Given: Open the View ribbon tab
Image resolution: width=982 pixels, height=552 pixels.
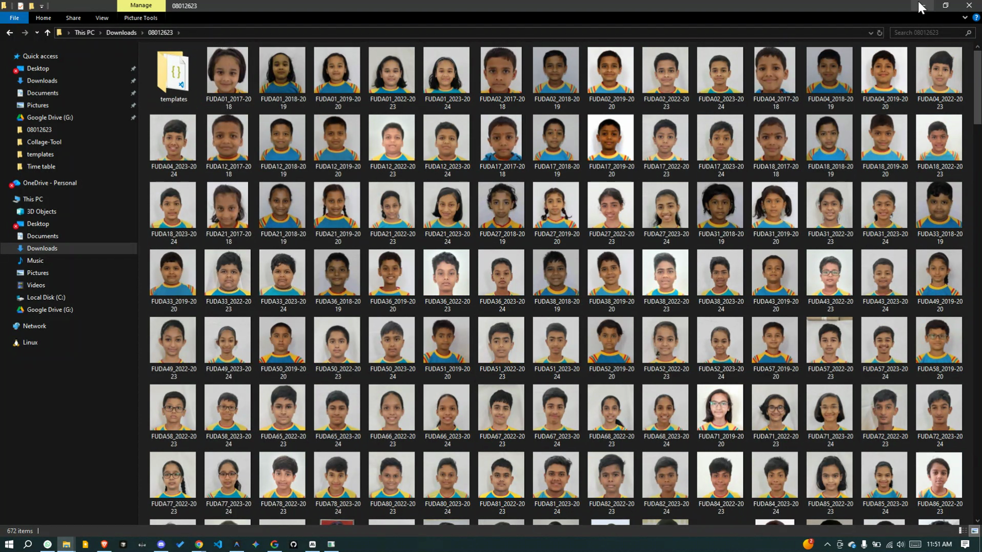Looking at the screenshot, I should pos(102,18).
